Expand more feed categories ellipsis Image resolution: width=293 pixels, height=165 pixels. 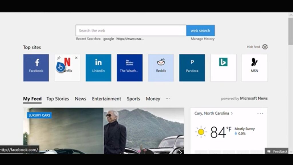(168, 99)
